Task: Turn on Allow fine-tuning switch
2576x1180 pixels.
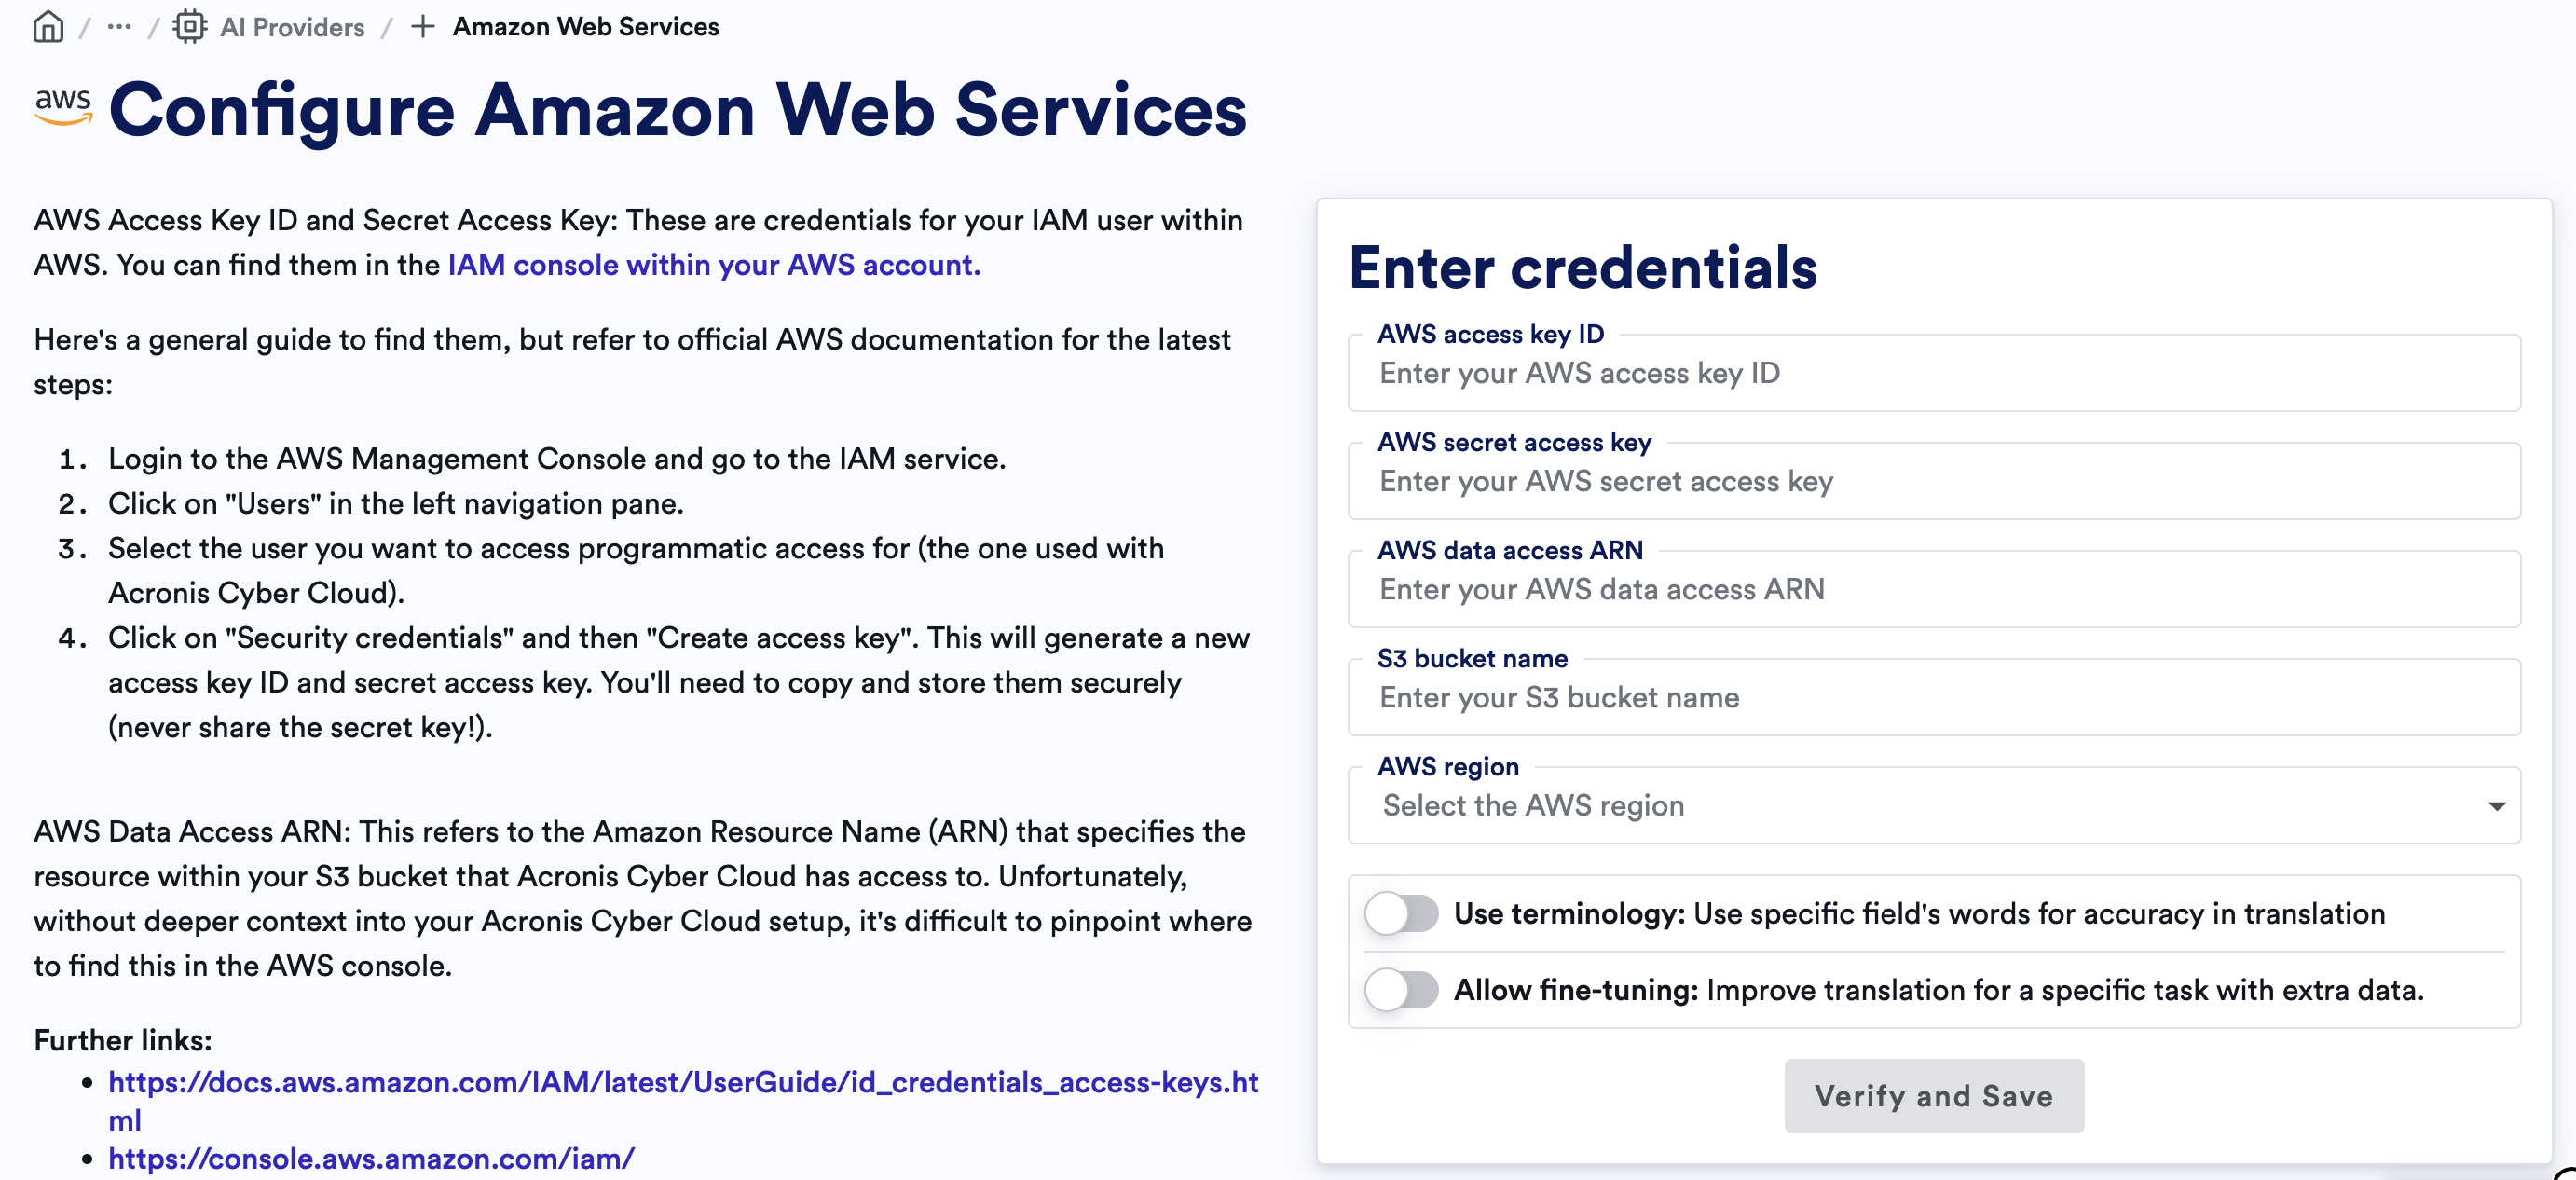Action: coord(1401,990)
